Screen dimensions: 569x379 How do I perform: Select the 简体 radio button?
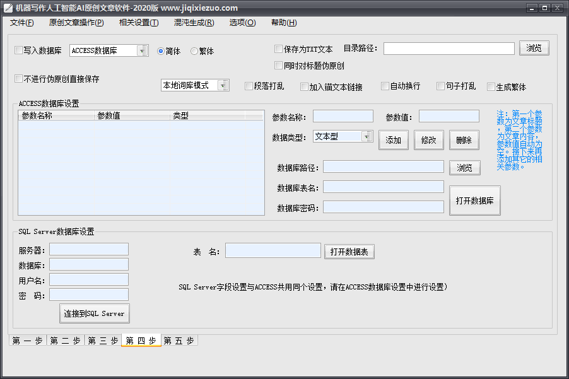click(x=161, y=51)
